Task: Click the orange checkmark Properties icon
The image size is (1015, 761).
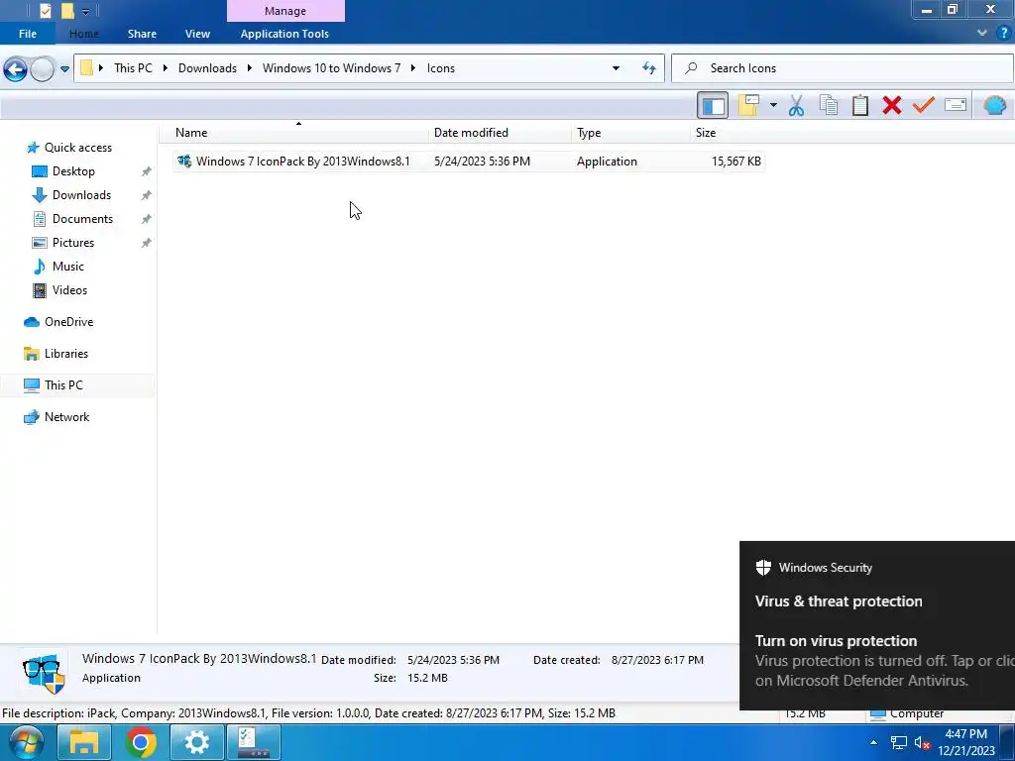Action: tap(924, 105)
